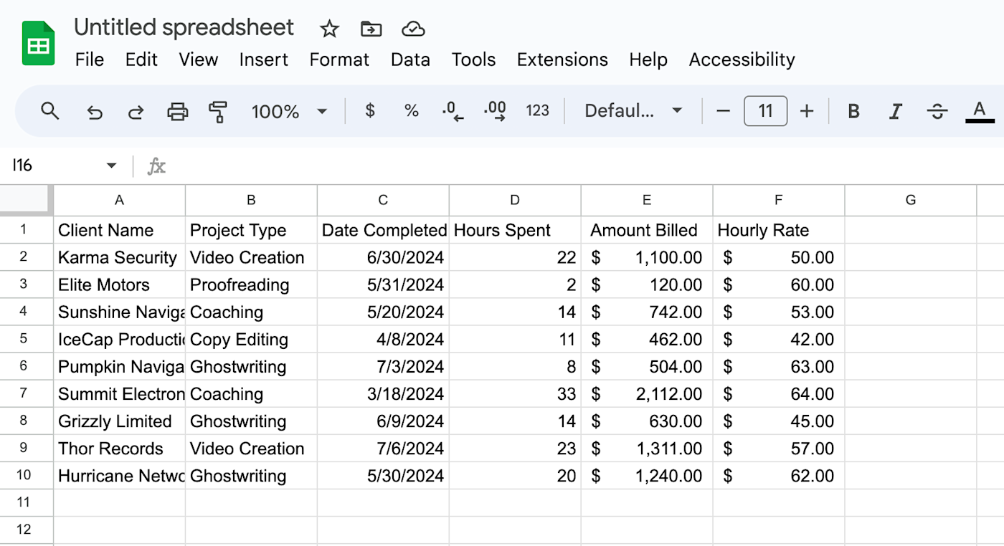Toggle strikethrough formatting
The width and height of the screenshot is (1004, 546).
coord(937,111)
